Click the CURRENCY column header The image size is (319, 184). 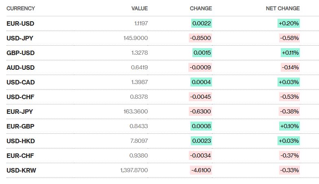tap(21, 9)
